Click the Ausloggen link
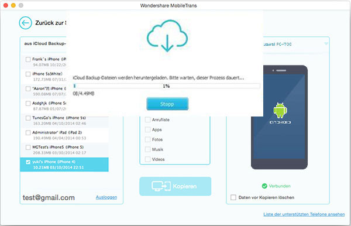The height and width of the screenshot is (226, 351). [x=106, y=197]
